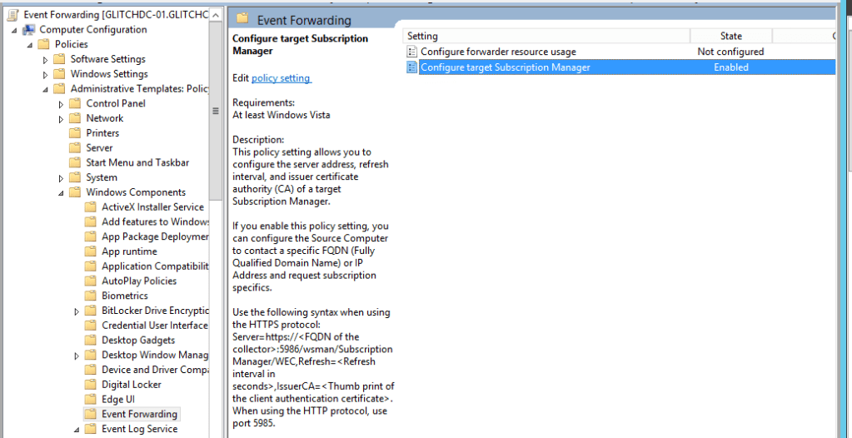Collapse the Windows Components tree node

[62, 193]
